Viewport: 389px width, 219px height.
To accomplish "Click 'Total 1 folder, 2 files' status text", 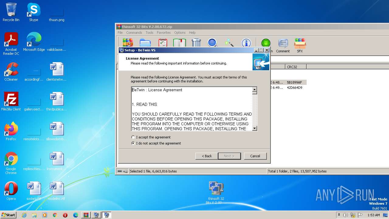I will 297,171.
